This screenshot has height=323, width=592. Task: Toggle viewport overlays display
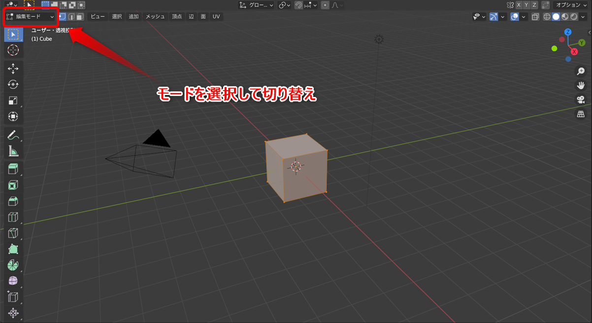(514, 17)
